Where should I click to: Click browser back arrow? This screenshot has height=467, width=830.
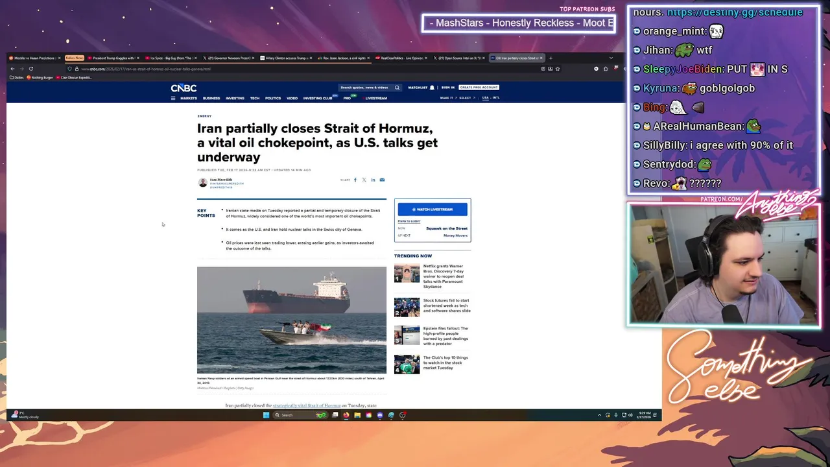[12, 69]
